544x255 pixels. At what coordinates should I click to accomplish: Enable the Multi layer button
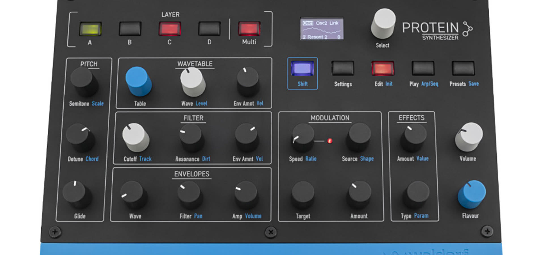coord(249,29)
